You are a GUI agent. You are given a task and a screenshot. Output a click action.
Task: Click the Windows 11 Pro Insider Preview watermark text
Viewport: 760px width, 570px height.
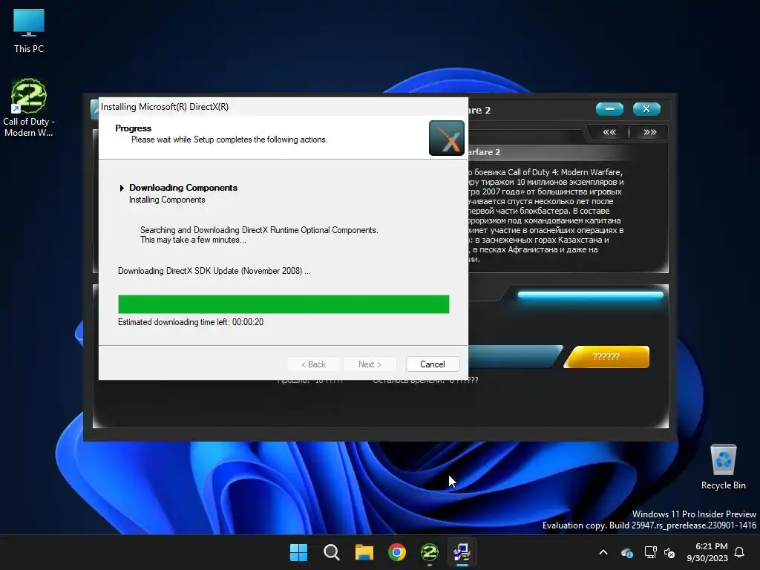[694, 514]
